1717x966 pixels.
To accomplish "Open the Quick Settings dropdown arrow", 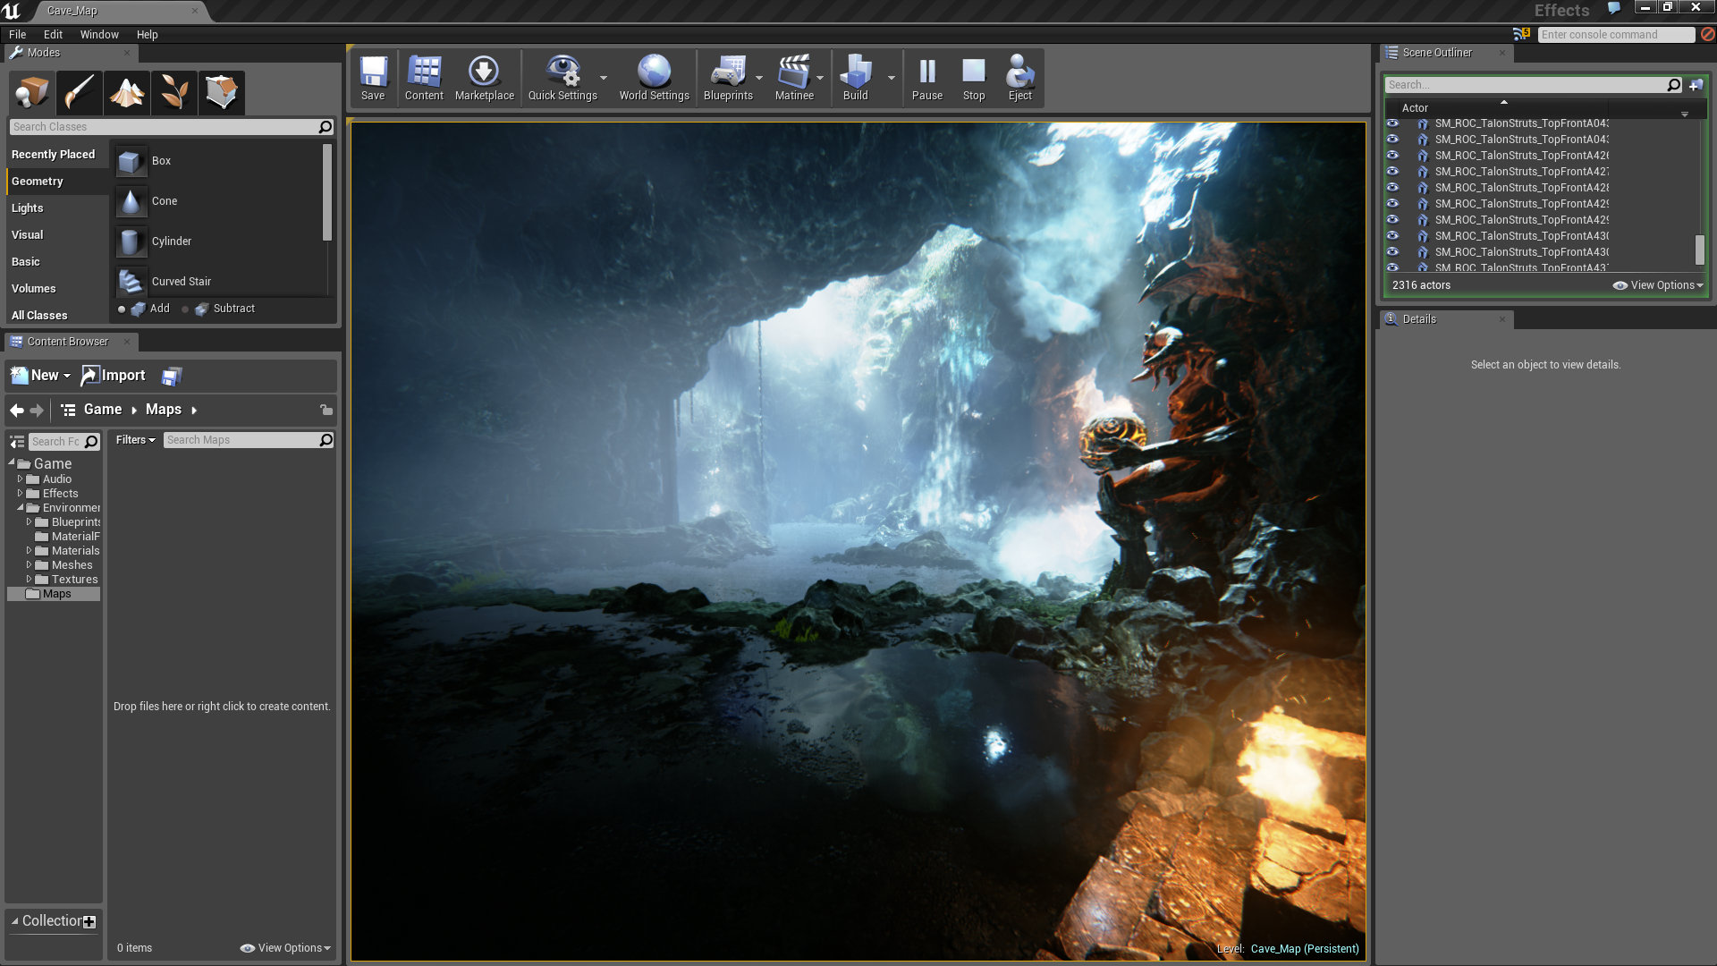I will point(604,78).
